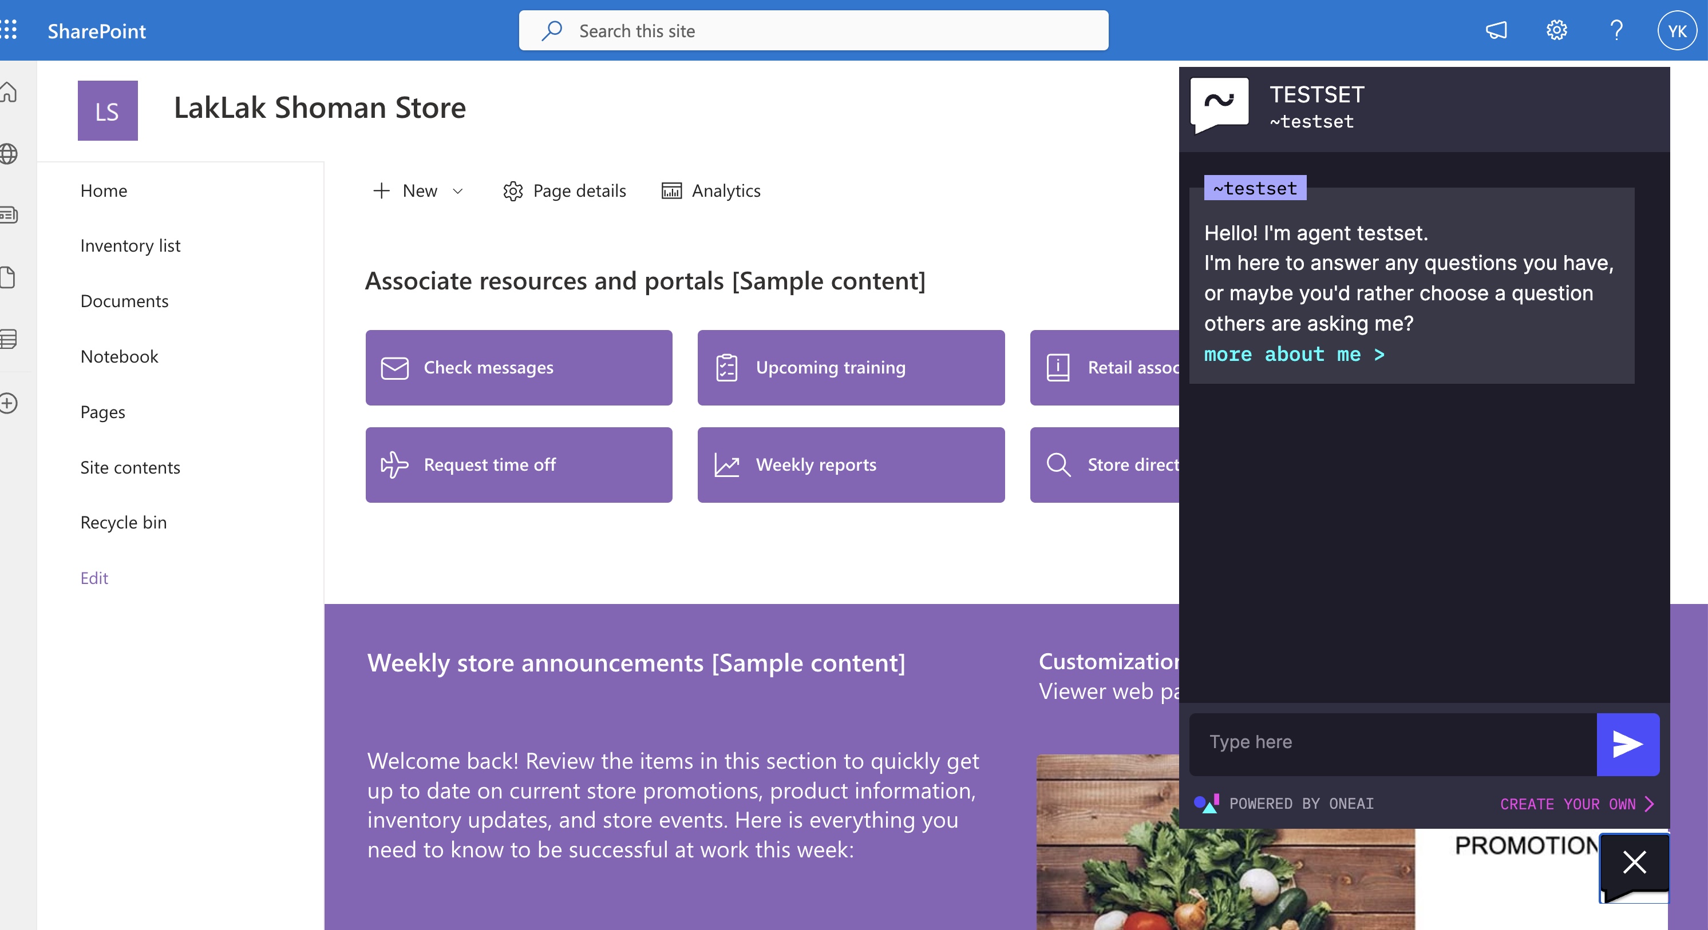Image resolution: width=1708 pixels, height=930 pixels.
Task: Close the chat widget with the X
Action: (1634, 863)
